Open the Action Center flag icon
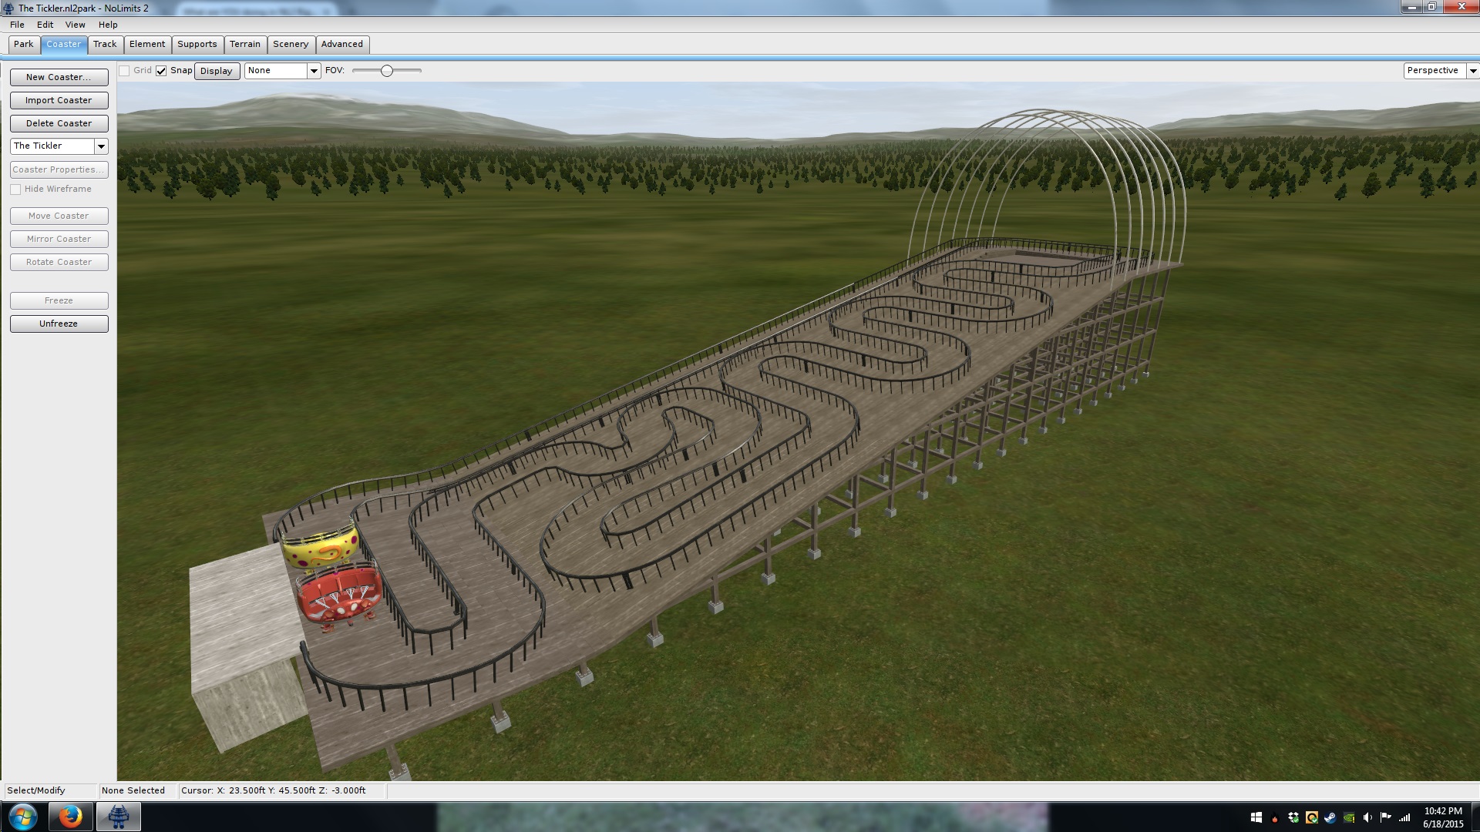 click(x=1386, y=817)
